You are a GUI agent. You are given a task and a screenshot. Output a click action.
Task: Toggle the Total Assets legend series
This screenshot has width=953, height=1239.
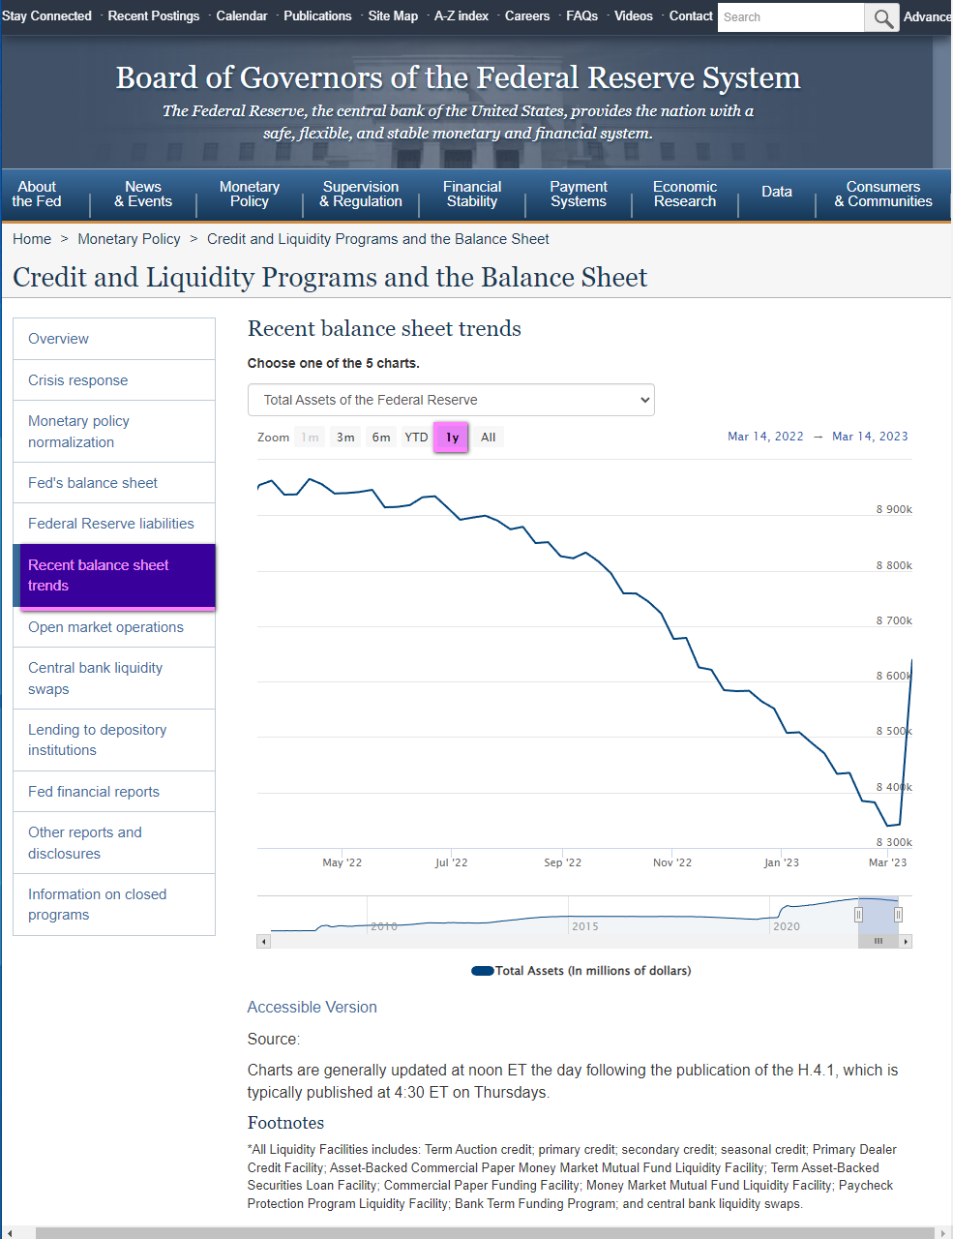point(581,971)
